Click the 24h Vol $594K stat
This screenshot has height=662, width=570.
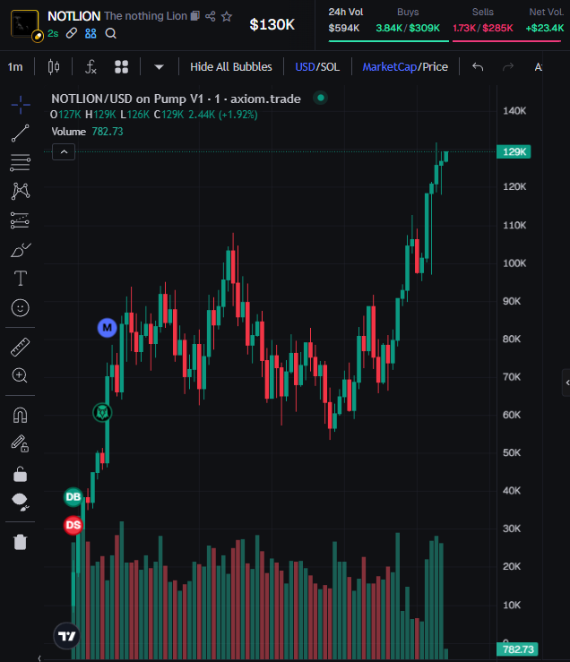coord(346,21)
